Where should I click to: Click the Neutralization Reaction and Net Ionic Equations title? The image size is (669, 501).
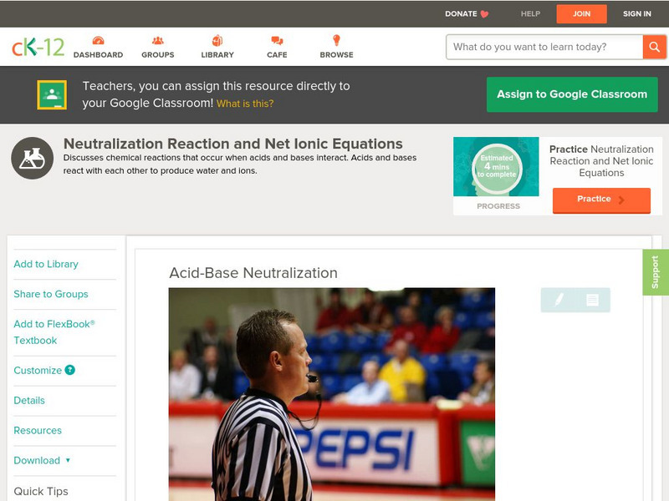coord(233,144)
